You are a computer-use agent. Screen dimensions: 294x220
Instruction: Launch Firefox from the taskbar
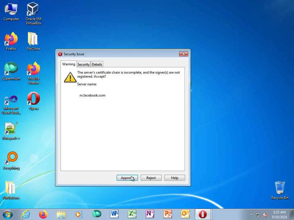coord(43,214)
